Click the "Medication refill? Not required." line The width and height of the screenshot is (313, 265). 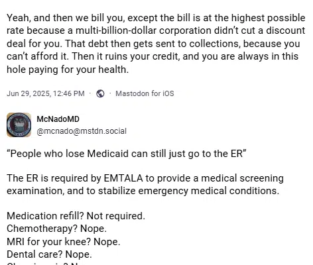(x=76, y=216)
